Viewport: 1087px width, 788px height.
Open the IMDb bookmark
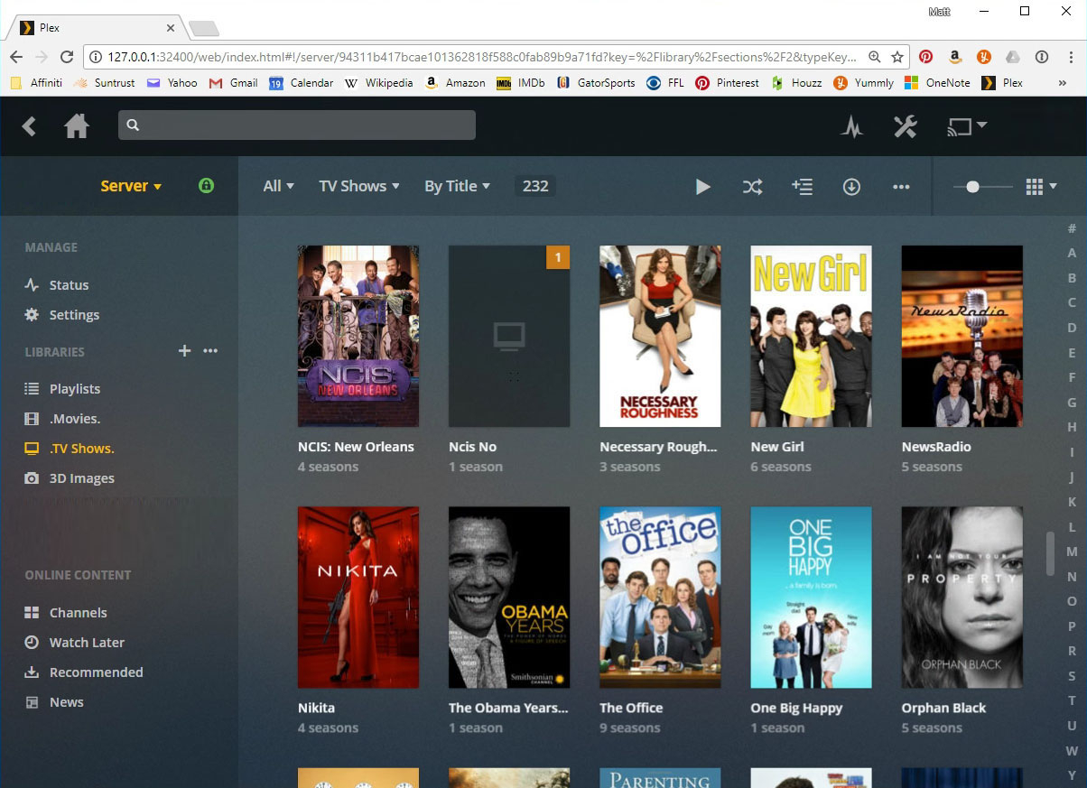click(x=520, y=83)
